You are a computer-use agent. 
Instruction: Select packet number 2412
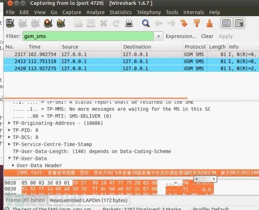[x=131, y=61]
